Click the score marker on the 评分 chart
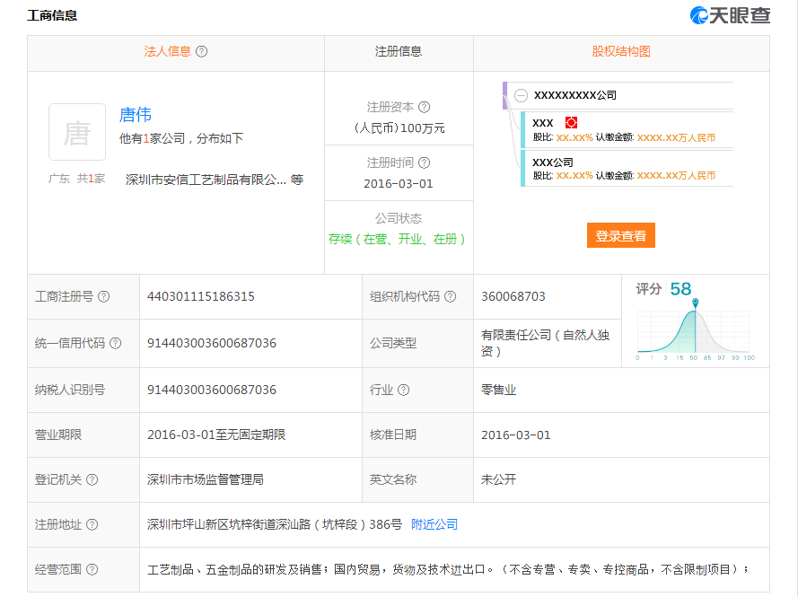The image size is (798, 597). (x=695, y=303)
